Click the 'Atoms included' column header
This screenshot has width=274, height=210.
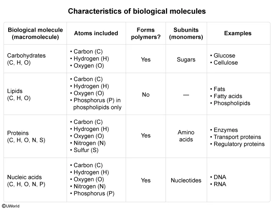(96, 34)
